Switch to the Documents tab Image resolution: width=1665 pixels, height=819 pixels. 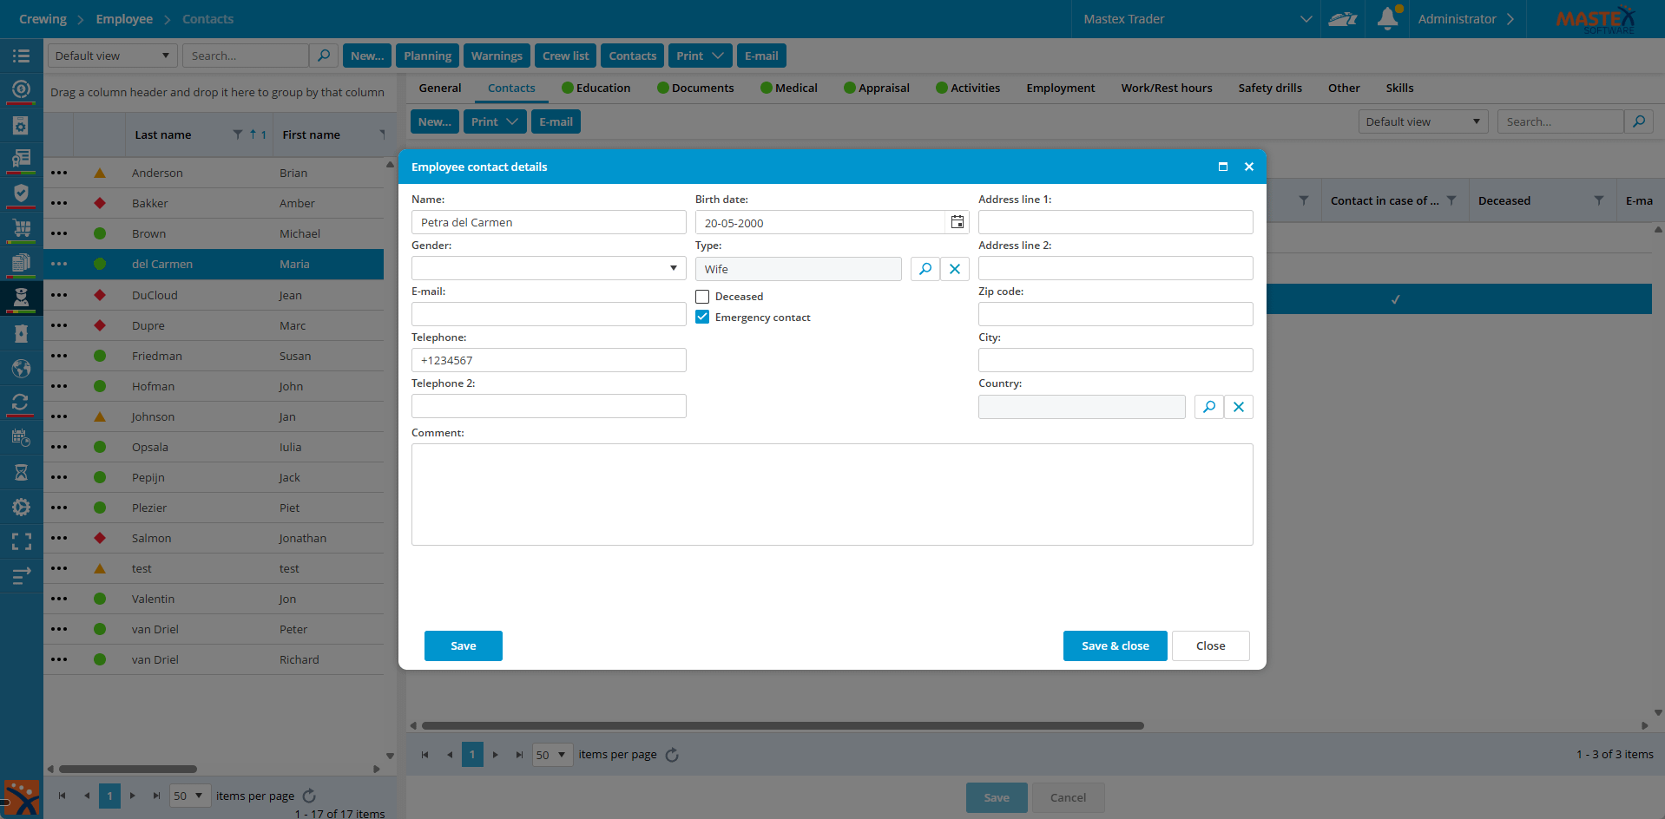coord(695,88)
